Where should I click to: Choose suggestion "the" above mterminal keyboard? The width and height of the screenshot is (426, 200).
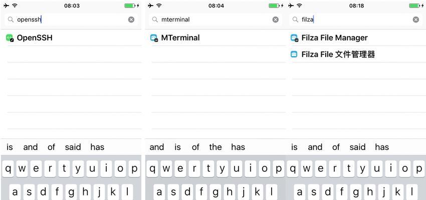[x=216, y=147]
